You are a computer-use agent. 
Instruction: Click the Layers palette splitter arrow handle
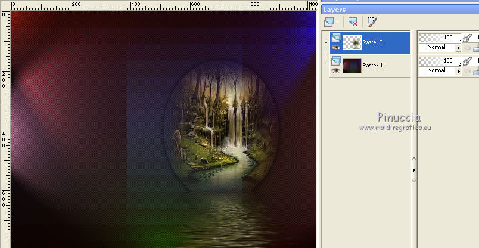(x=414, y=170)
